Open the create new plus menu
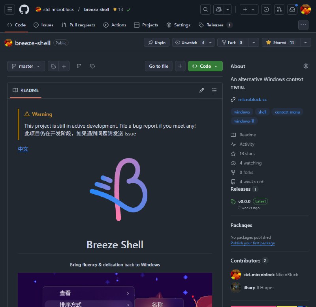 tap(249, 9)
